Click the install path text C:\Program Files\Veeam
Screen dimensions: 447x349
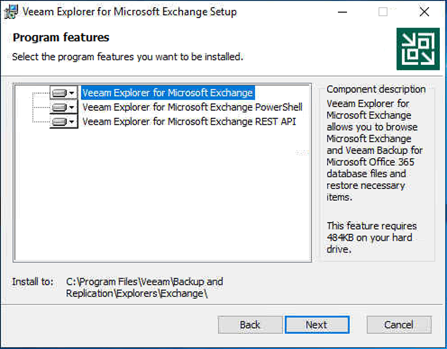click(x=144, y=287)
